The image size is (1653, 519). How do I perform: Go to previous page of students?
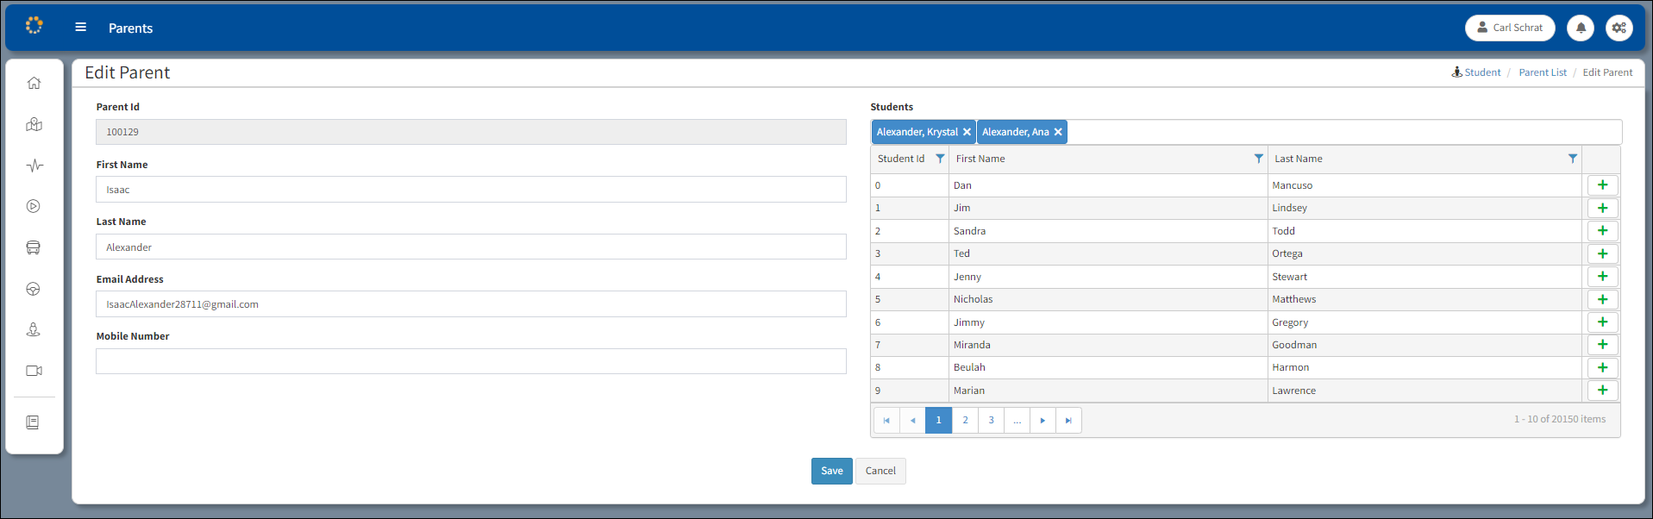pos(912,421)
